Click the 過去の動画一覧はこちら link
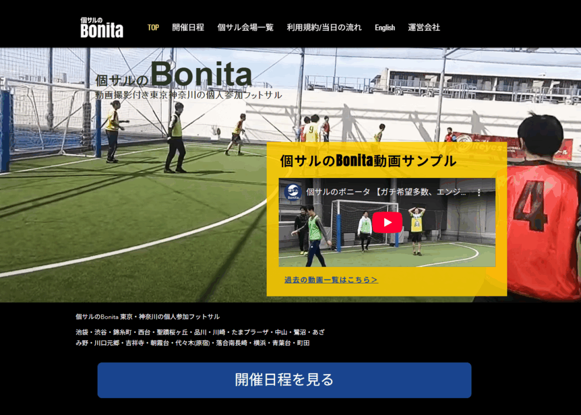 (331, 280)
